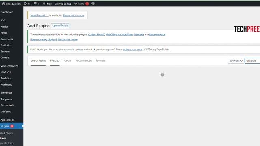This screenshot has width=260, height=146.
Task: Click Begin updating plugins link
Action: tap(43, 39)
